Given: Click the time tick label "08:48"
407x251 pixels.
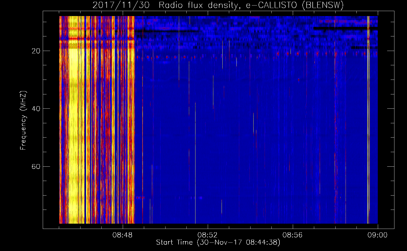Looking at the screenshot, I should 123,235.
